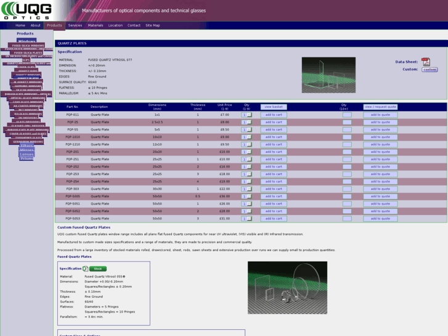Add FQP-253 to cart

[x=274, y=174]
